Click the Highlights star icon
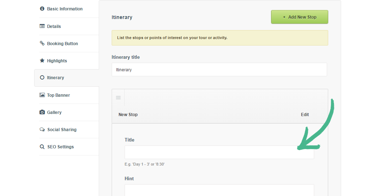This screenshot has height=196, width=386. [42, 61]
